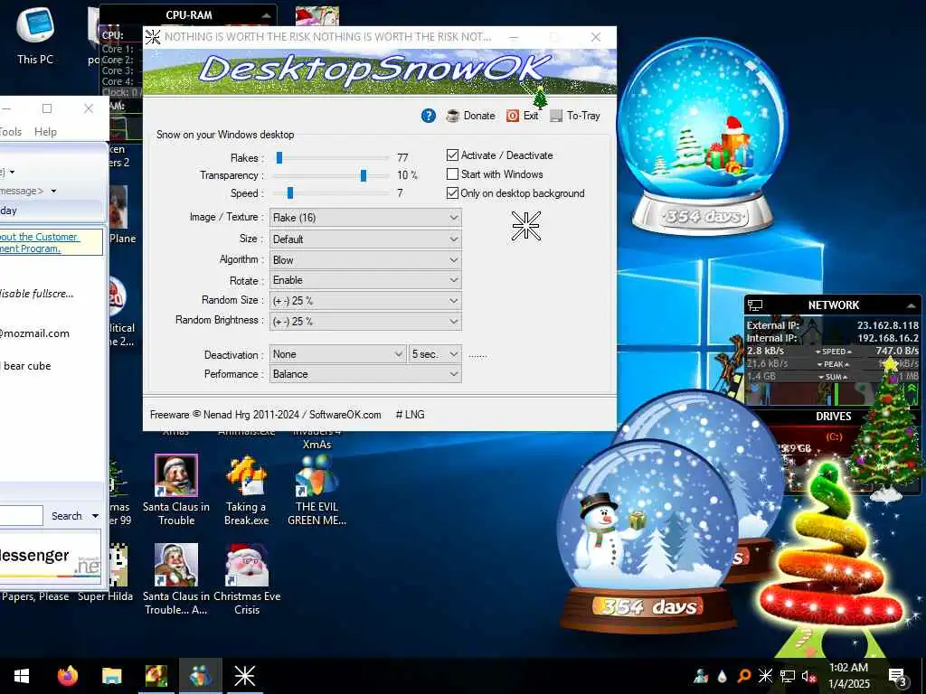The image size is (926, 694).
Task: Click the message status dropdown arrow in Messenger
Action: pyautogui.click(x=53, y=192)
